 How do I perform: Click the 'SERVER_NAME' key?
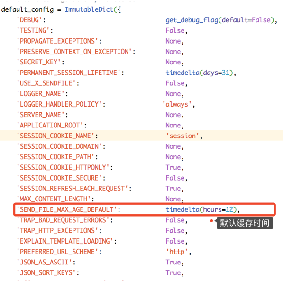coord(40,115)
